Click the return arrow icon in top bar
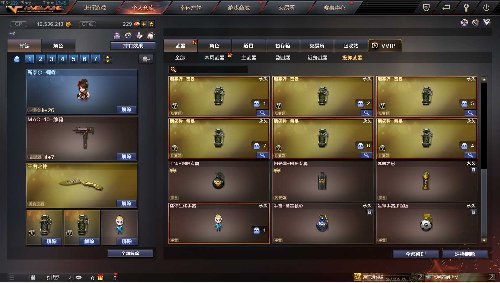The width and height of the screenshot is (500, 283). pos(446,7)
